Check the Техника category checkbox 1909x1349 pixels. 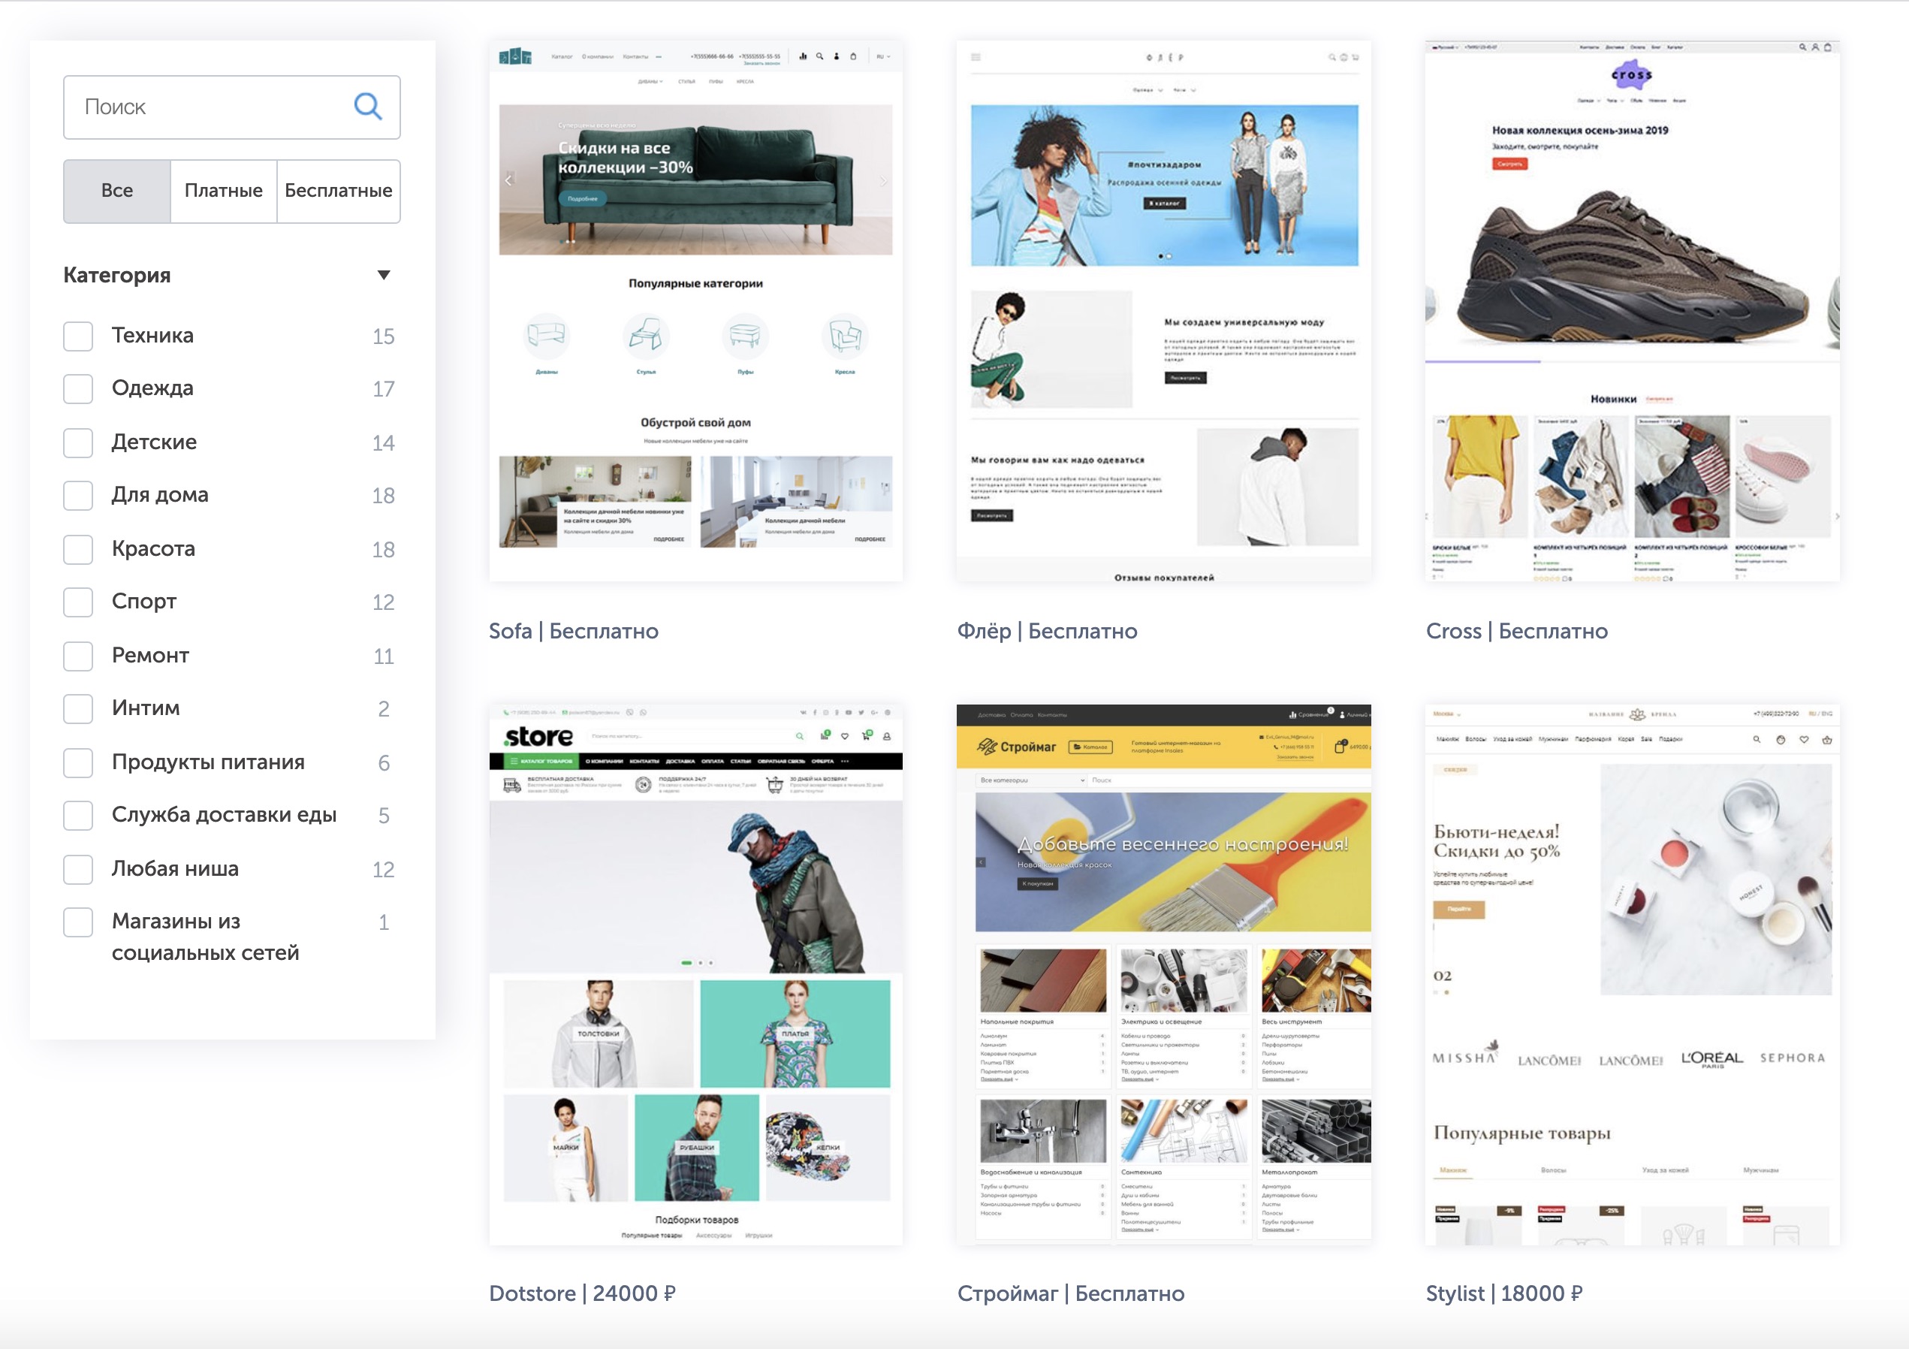[78, 336]
